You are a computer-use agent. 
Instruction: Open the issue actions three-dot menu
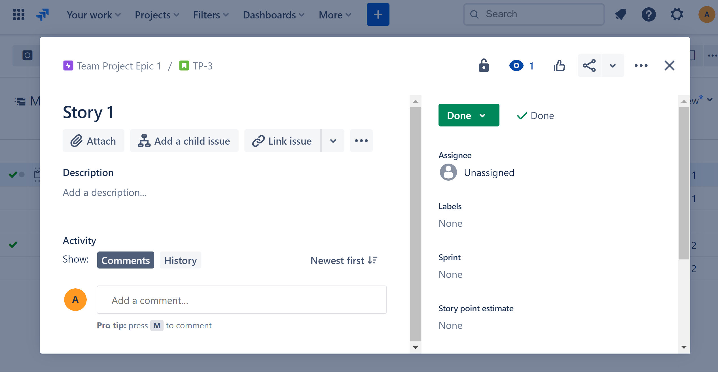641,66
